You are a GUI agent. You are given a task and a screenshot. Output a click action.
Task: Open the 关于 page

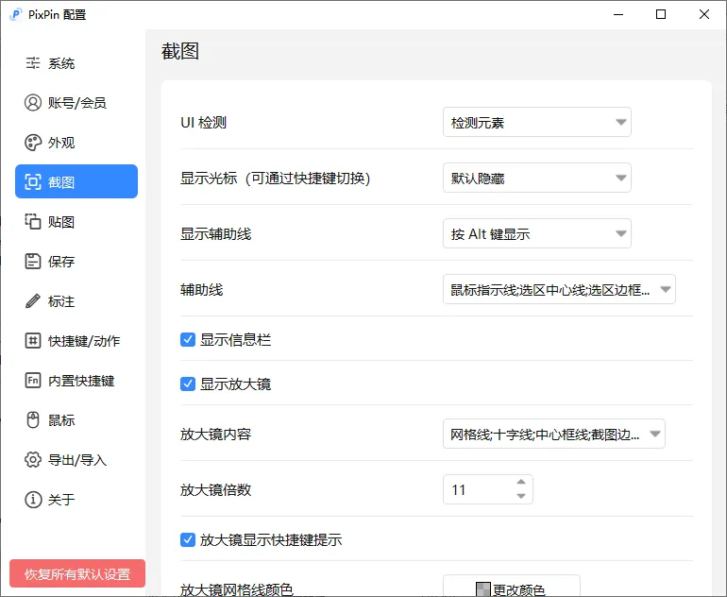tap(61, 500)
